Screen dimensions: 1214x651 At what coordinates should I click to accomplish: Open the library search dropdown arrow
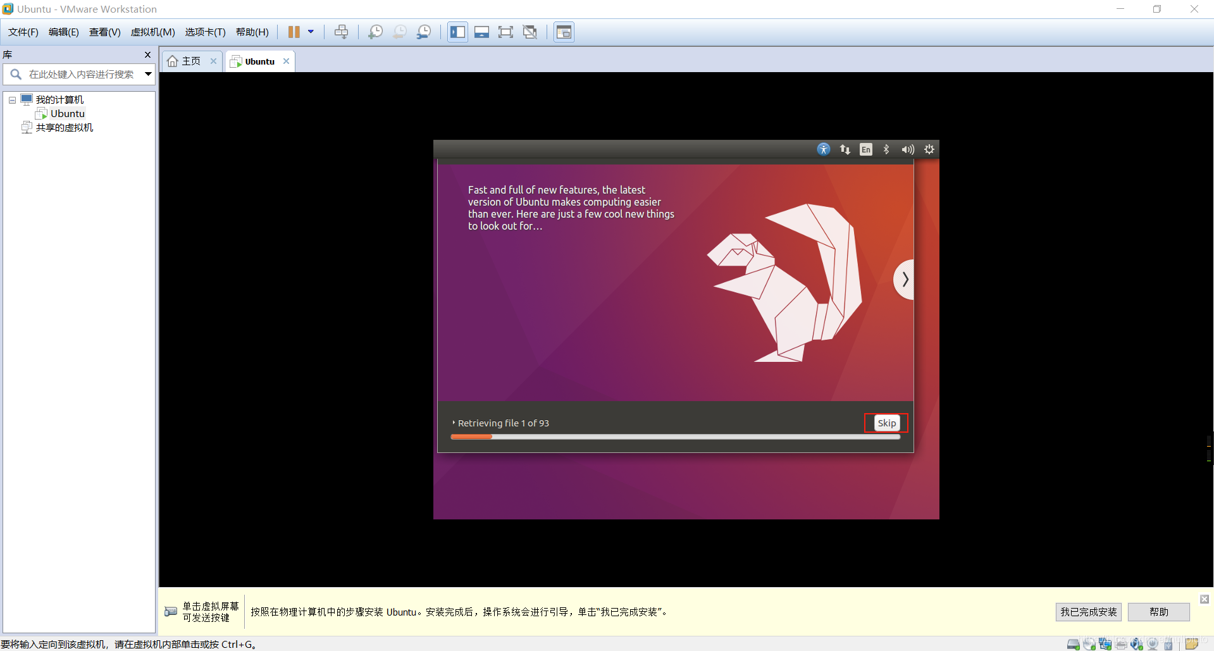148,74
